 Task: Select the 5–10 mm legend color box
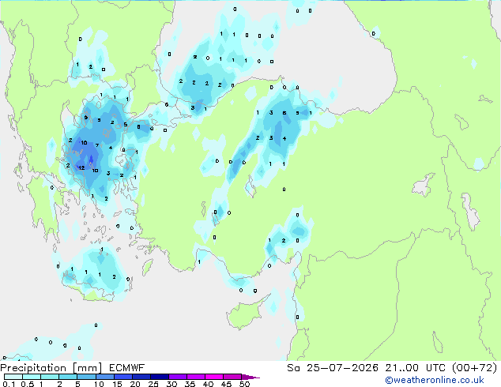click(86, 377)
